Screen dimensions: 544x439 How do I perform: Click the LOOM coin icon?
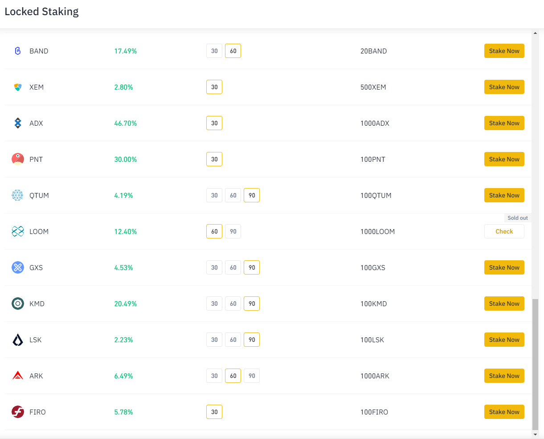coord(18,231)
